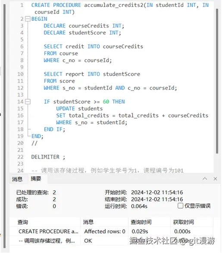Click the DECLARE studentScore INT line

coord(82,33)
